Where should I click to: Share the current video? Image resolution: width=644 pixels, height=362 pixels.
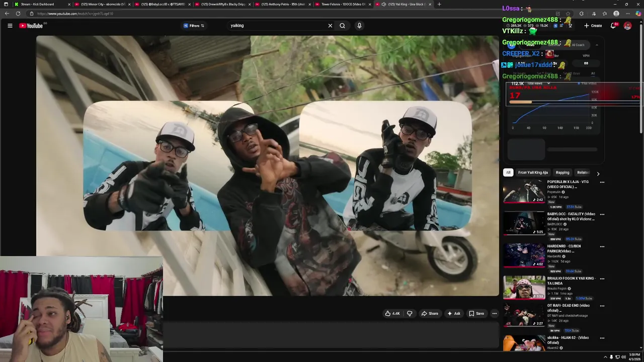(x=430, y=314)
